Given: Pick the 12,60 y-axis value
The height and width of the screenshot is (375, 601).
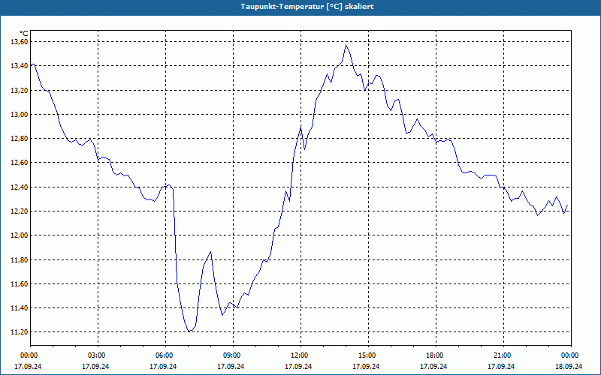Looking at the screenshot, I should tap(19, 163).
